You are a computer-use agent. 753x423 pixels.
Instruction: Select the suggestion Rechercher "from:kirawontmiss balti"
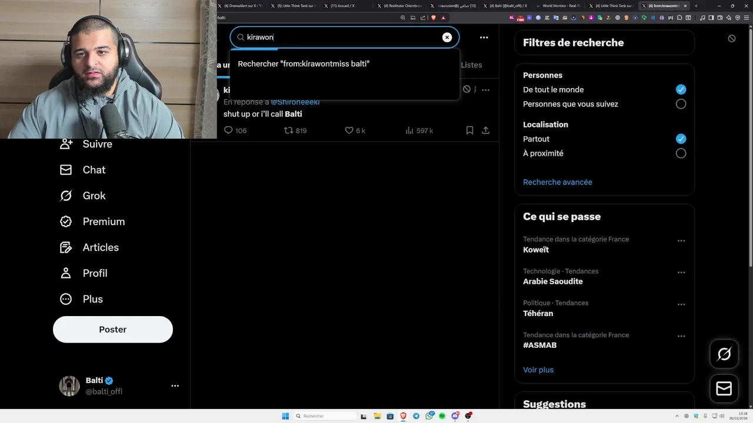pyautogui.click(x=344, y=63)
